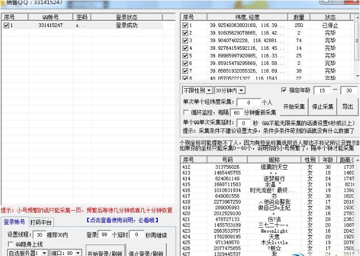The image size is (360, 256).
Task: Toggle checkbox for coordinate row 7
Action: click(185, 71)
